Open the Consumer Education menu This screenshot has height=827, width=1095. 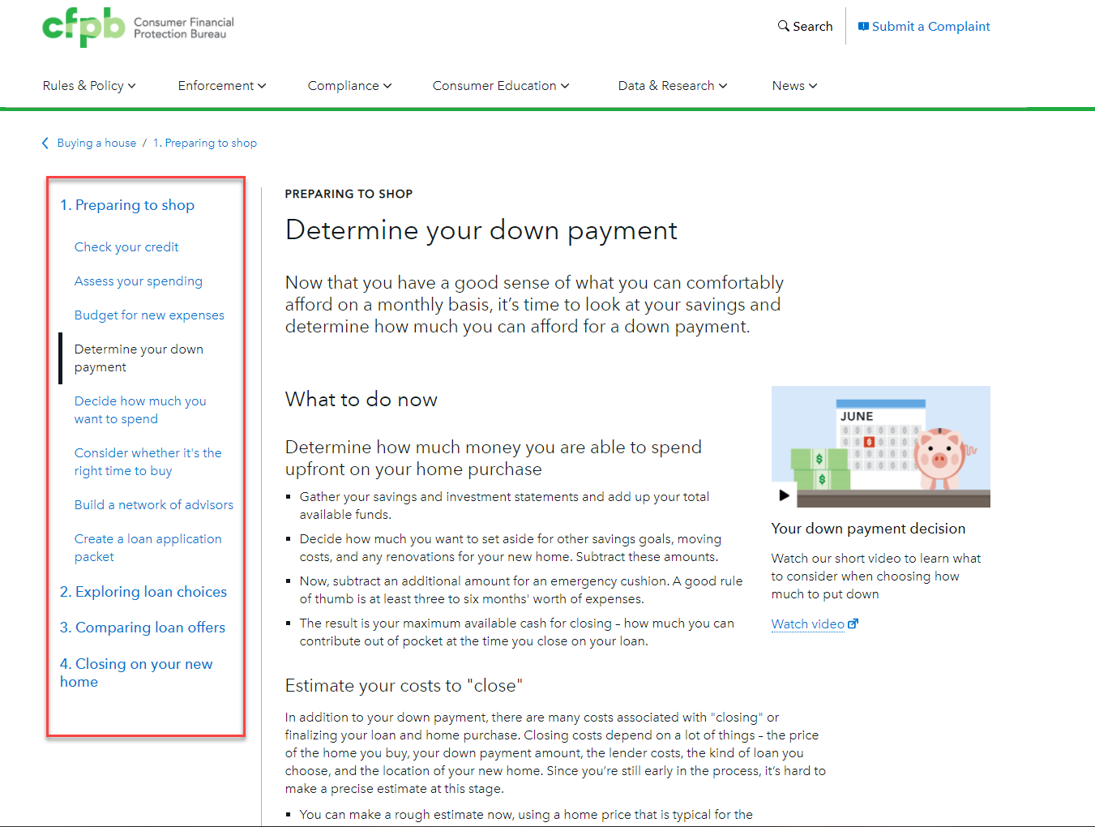[x=500, y=86]
